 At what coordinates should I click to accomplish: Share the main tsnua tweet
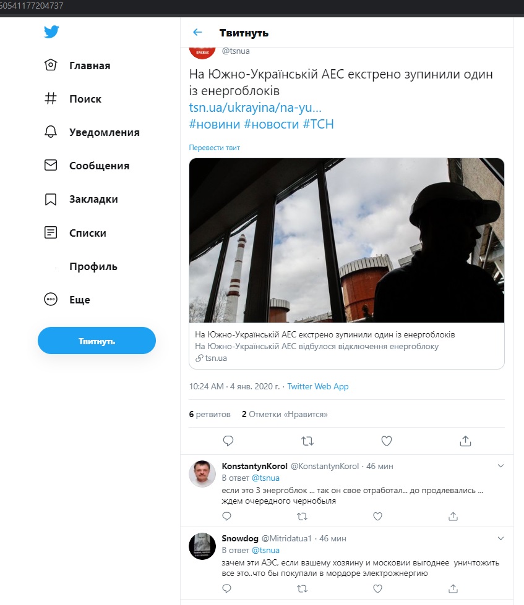pyautogui.click(x=465, y=441)
